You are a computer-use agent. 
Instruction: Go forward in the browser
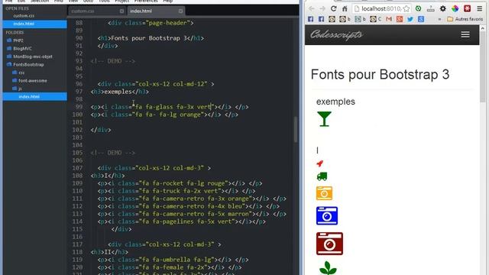322,8
